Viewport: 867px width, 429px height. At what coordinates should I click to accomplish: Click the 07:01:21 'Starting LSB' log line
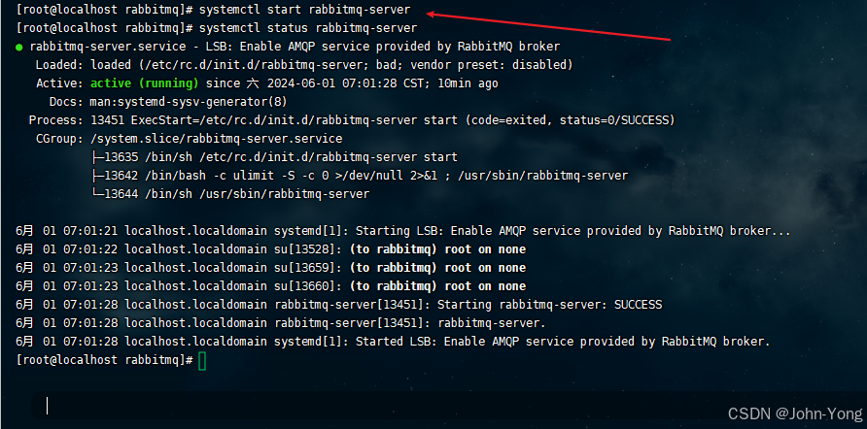pos(403,231)
